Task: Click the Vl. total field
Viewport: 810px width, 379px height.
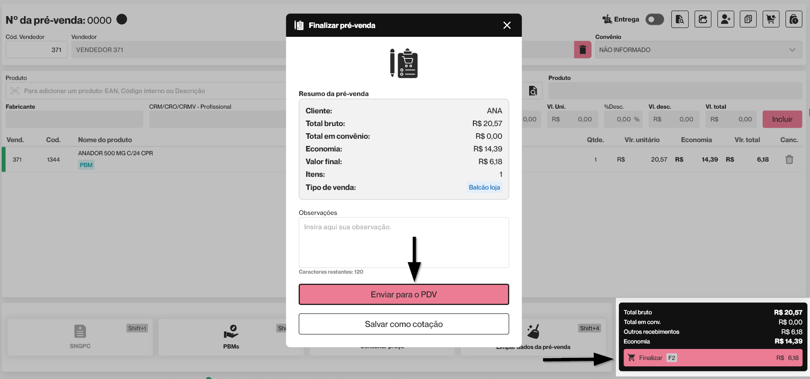Action: point(731,119)
